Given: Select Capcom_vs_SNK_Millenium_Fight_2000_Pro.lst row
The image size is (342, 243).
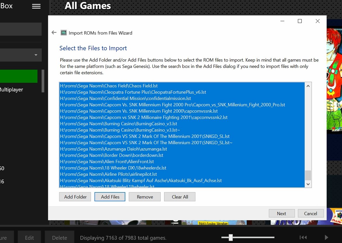Looking at the screenshot, I should [x=182, y=105].
